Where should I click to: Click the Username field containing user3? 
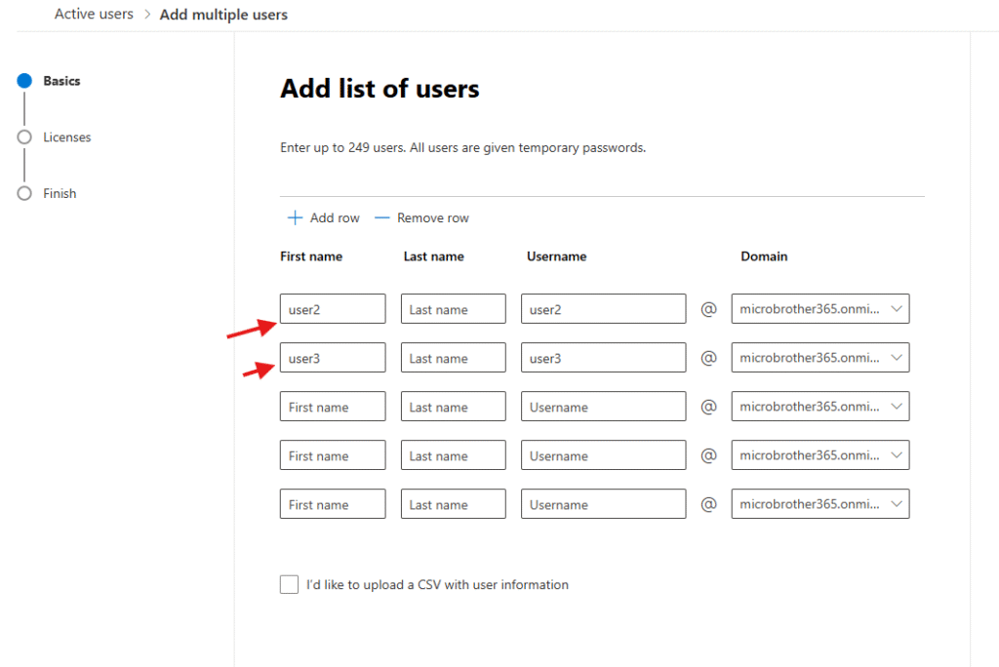tap(603, 358)
